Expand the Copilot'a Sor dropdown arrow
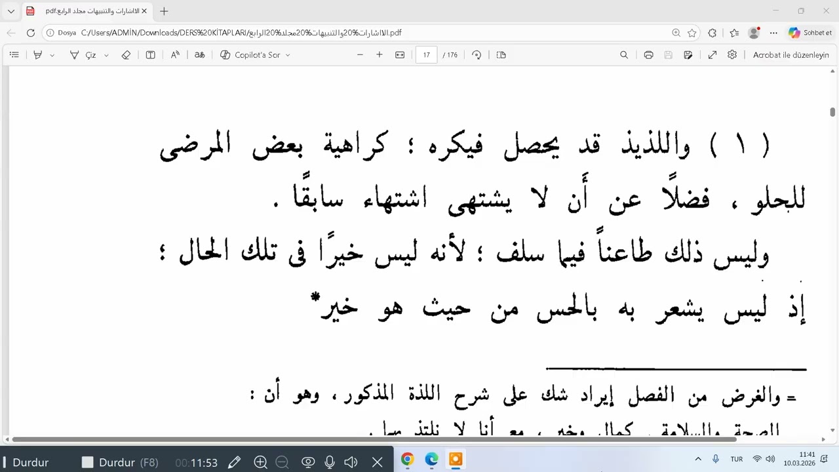 click(288, 55)
